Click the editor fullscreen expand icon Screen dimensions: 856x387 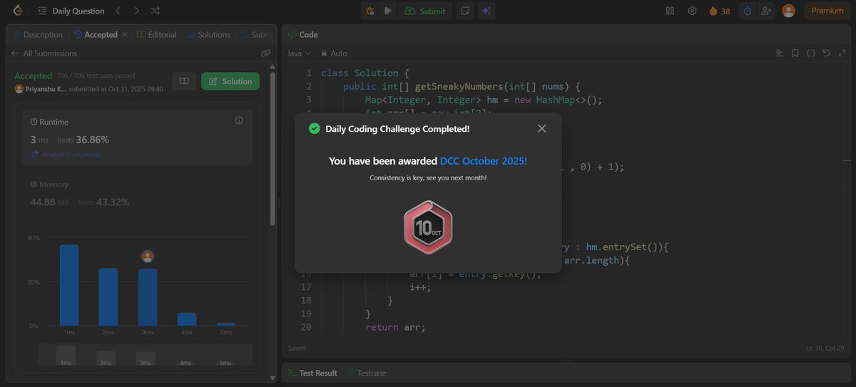(x=842, y=53)
